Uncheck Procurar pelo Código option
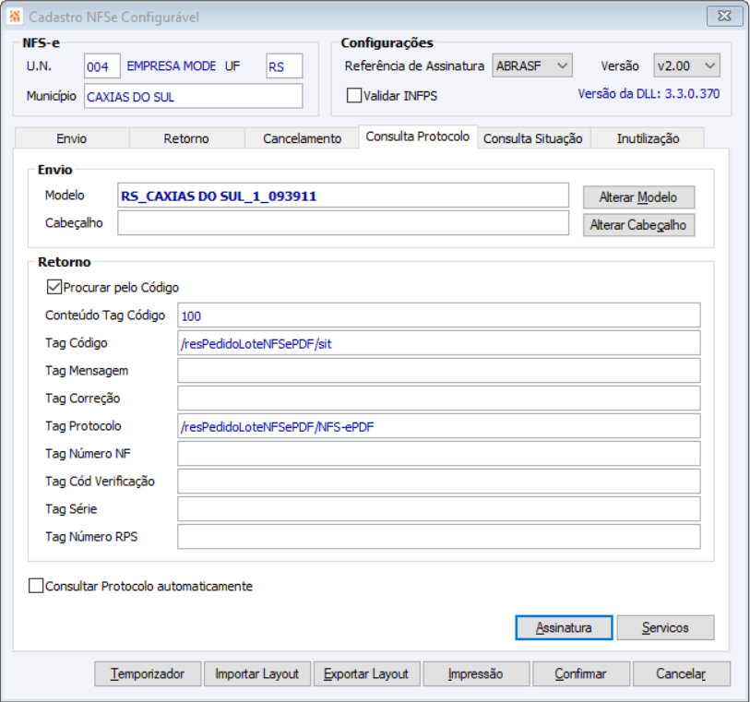Image resolution: width=750 pixels, height=702 pixels. pyautogui.click(x=54, y=288)
